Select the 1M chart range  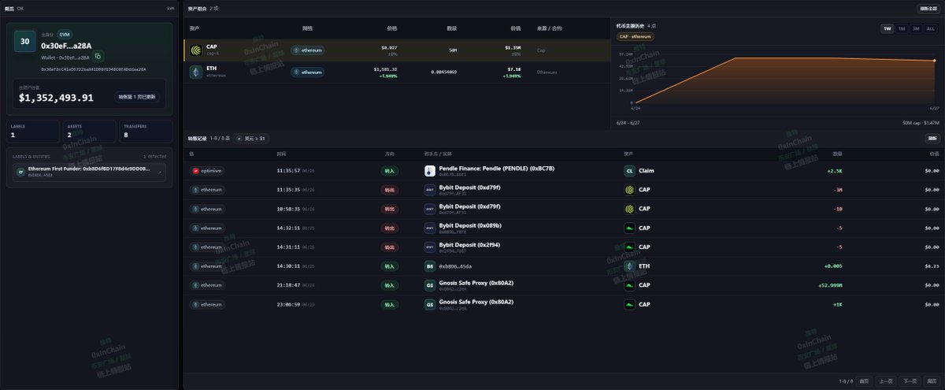tap(902, 28)
